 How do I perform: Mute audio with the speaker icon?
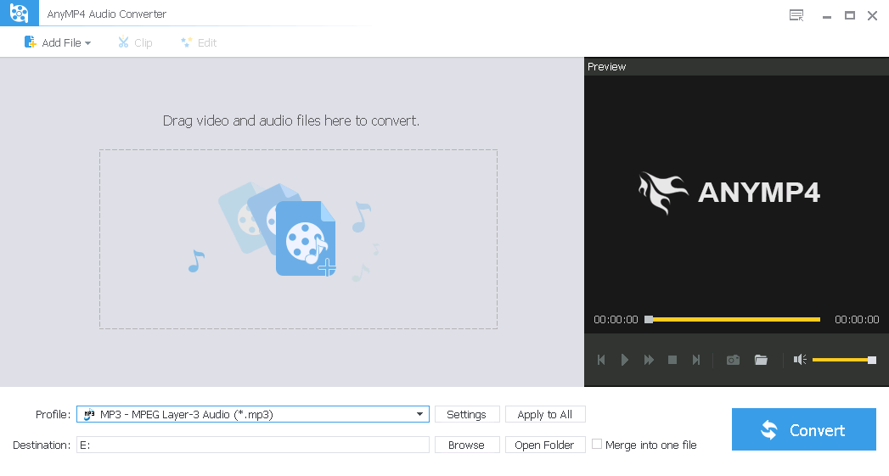click(799, 360)
